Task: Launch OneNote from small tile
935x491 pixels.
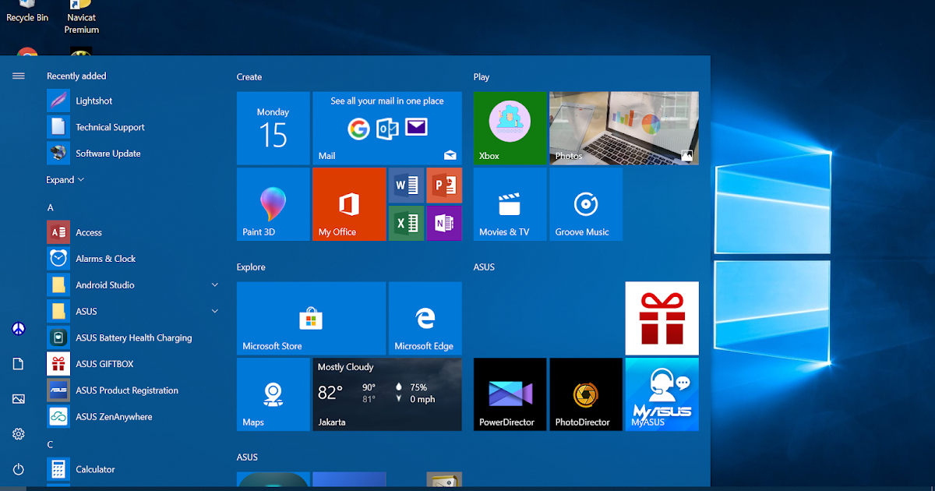Action: point(444,224)
